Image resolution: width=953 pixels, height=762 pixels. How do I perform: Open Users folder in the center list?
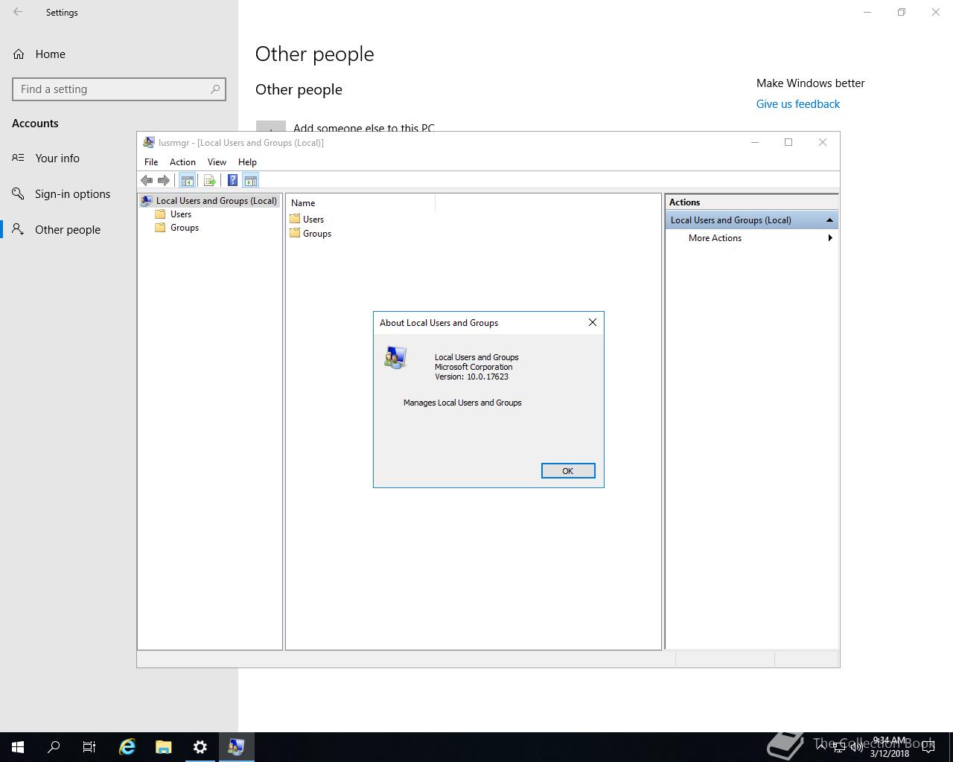(x=307, y=220)
